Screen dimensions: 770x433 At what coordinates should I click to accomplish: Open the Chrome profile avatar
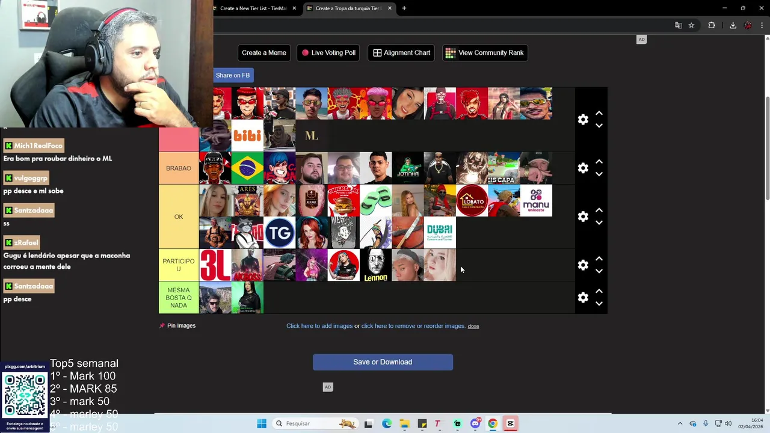click(748, 25)
